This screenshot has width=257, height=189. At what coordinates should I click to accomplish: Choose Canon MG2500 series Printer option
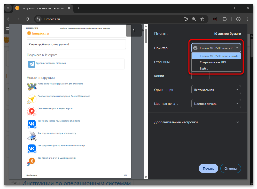tap(216, 56)
